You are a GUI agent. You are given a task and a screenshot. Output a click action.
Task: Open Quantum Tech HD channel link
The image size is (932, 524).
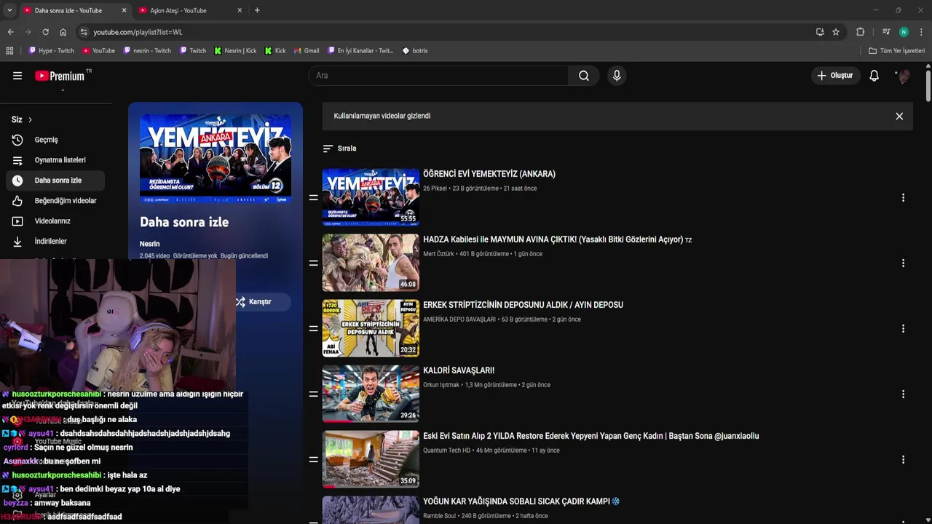(447, 450)
